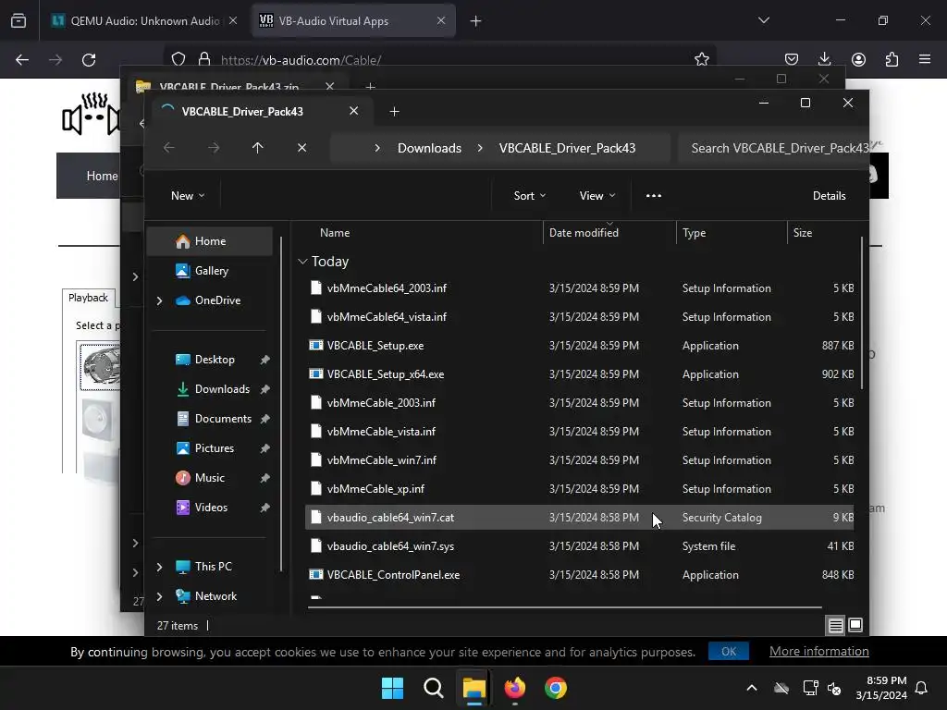Image resolution: width=947 pixels, height=710 pixels.
Task: Save page to Pocket icon
Action: [792, 59]
